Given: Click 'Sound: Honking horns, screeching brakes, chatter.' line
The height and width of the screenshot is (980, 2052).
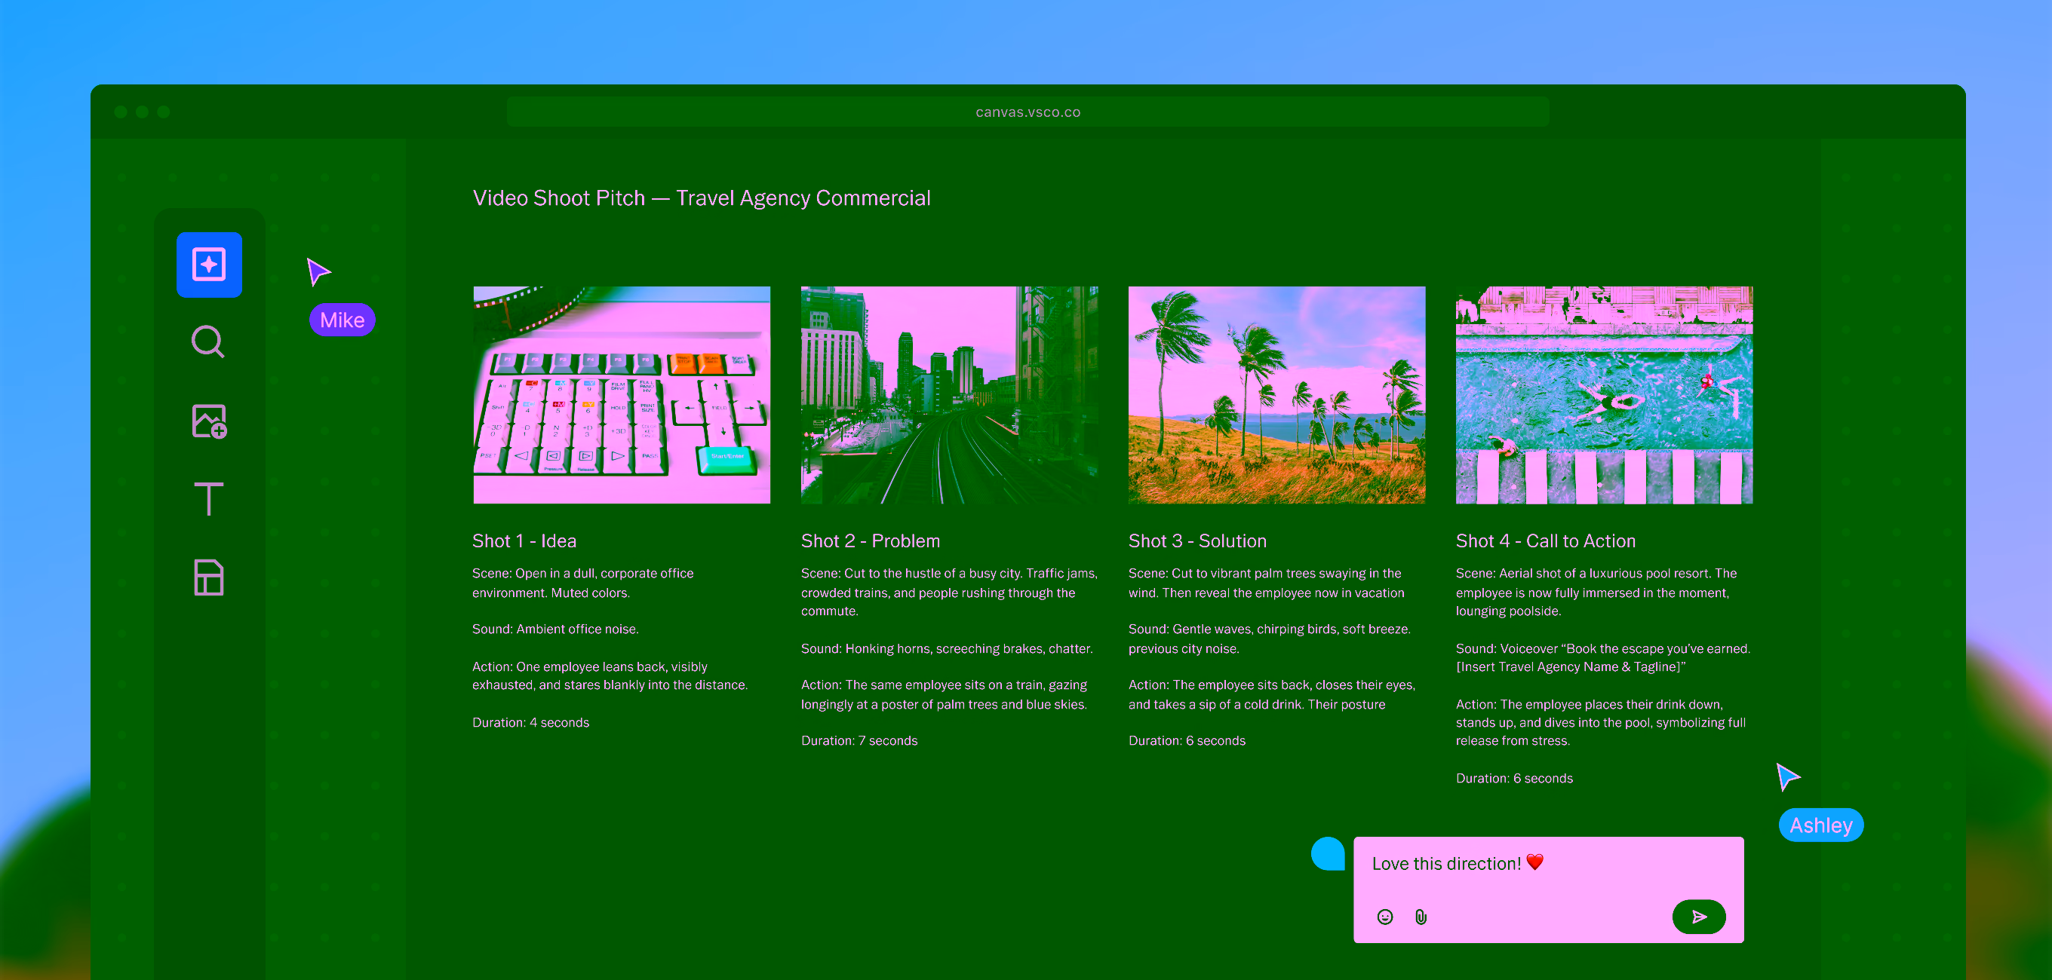Looking at the screenshot, I should 946,649.
